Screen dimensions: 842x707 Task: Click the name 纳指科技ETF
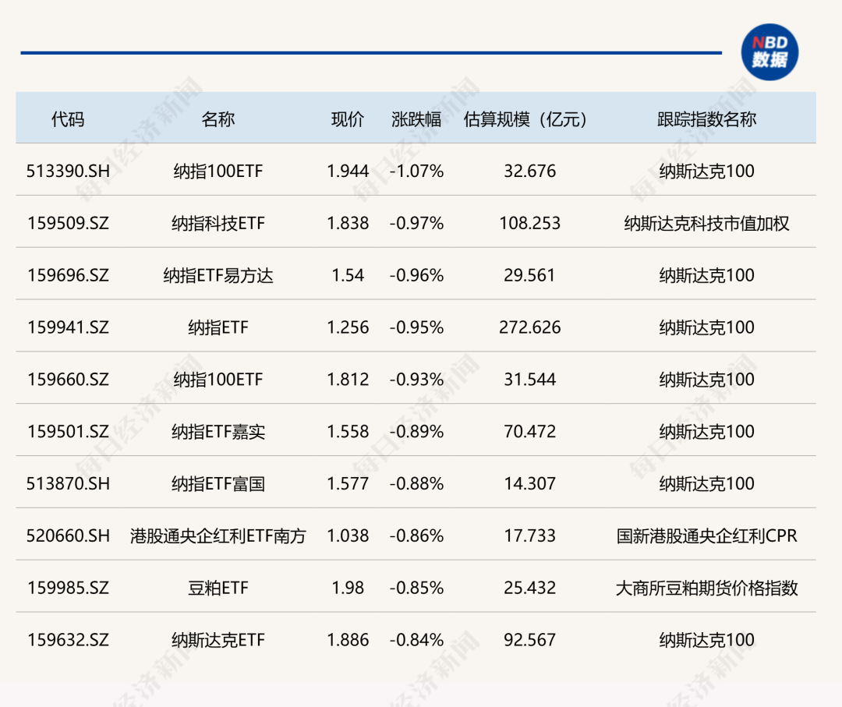218,223
